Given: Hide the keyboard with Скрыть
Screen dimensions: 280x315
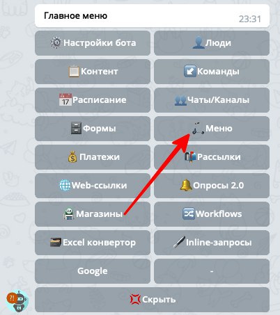Looking at the screenshot, I should (153, 300).
